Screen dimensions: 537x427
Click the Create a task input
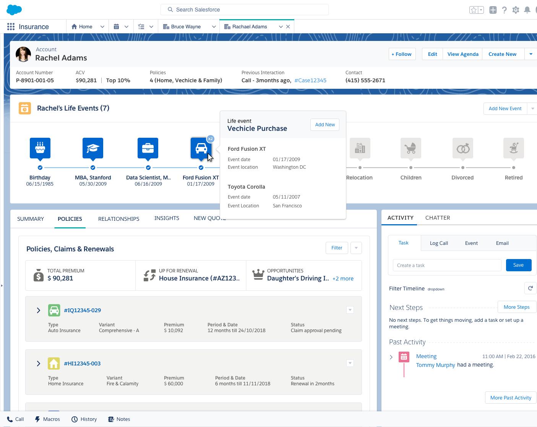point(447,265)
